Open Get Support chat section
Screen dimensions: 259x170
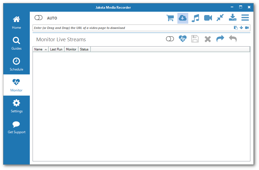(16, 127)
